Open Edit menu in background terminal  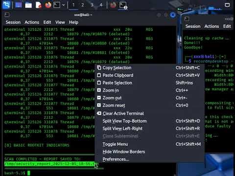point(227,26)
